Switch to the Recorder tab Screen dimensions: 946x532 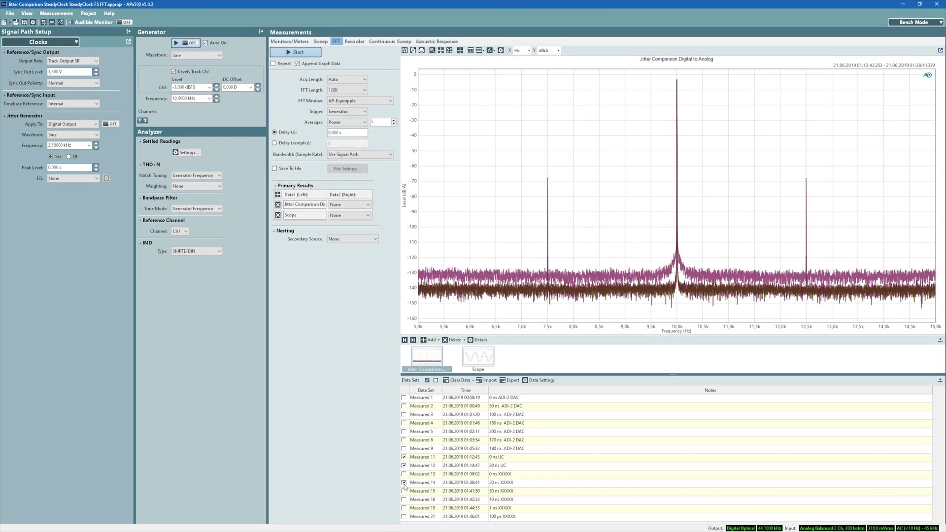tap(354, 41)
